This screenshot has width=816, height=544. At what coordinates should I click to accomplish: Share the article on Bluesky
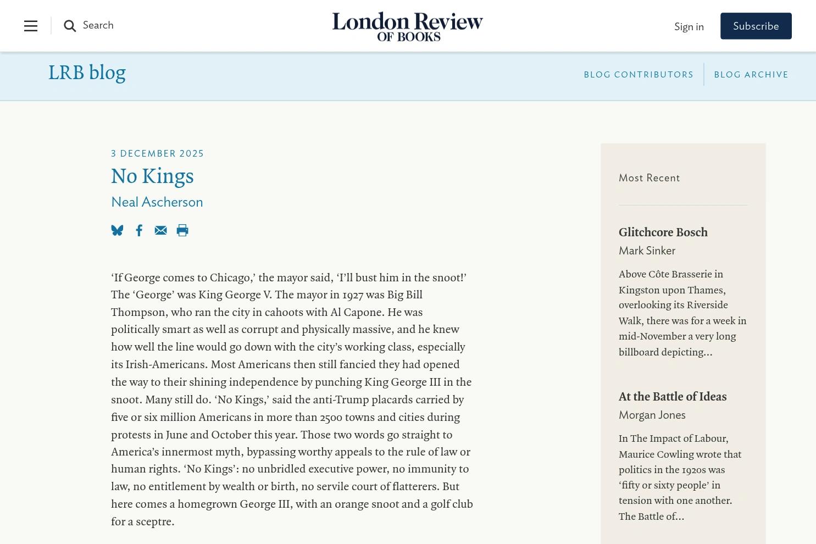coord(117,230)
